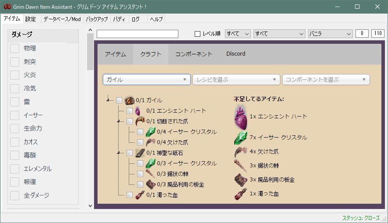Collapse the 神聖な砥石 tree node
The width and height of the screenshot is (388, 223).
point(119,153)
